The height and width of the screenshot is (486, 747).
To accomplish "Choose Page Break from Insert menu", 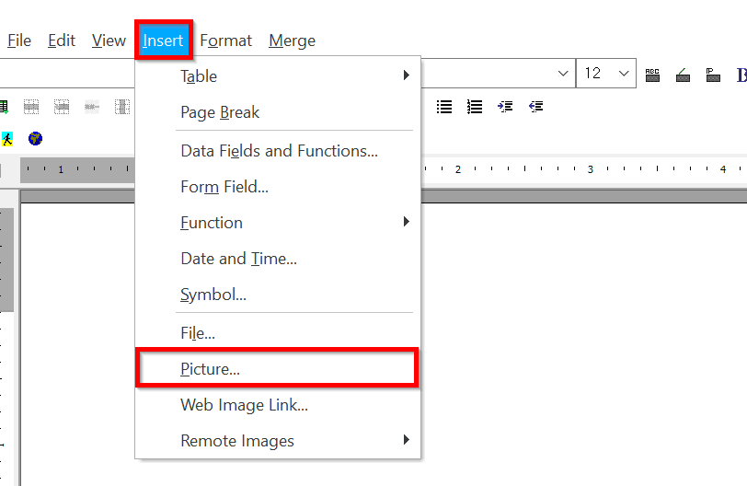I will [x=278, y=112].
